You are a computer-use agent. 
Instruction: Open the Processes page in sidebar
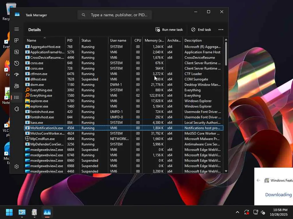pos(17,40)
